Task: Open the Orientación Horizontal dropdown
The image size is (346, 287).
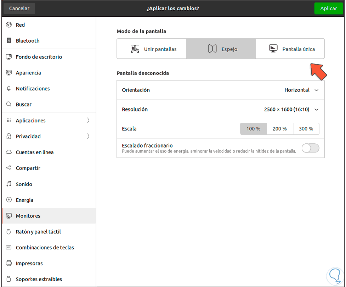Action: click(x=301, y=90)
